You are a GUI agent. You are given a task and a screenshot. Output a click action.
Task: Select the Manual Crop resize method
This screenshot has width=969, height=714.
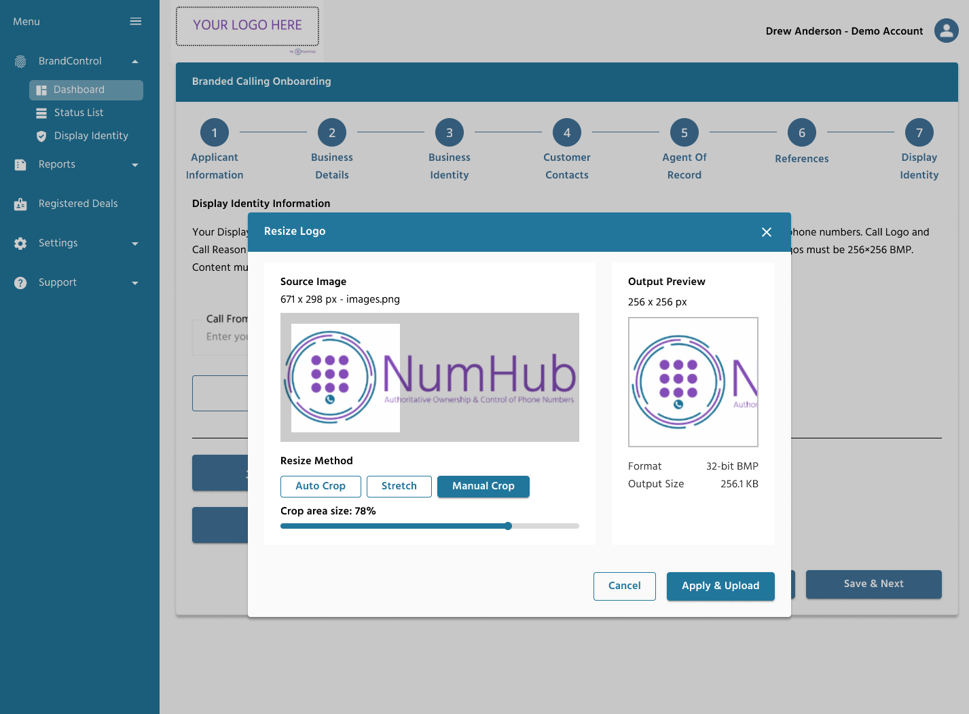(x=483, y=487)
